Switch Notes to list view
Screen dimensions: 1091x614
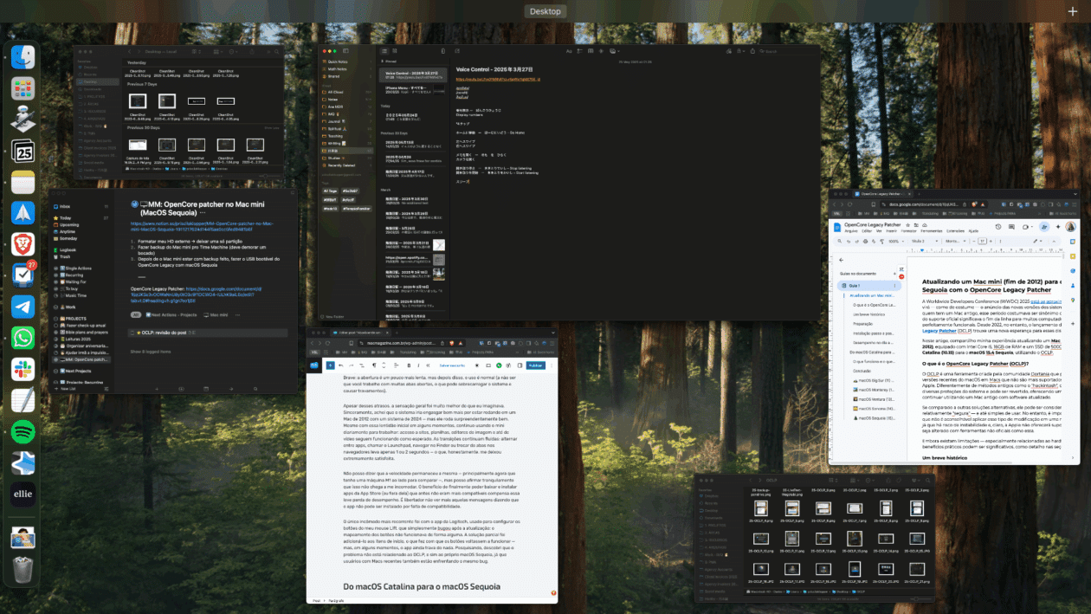coord(384,51)
